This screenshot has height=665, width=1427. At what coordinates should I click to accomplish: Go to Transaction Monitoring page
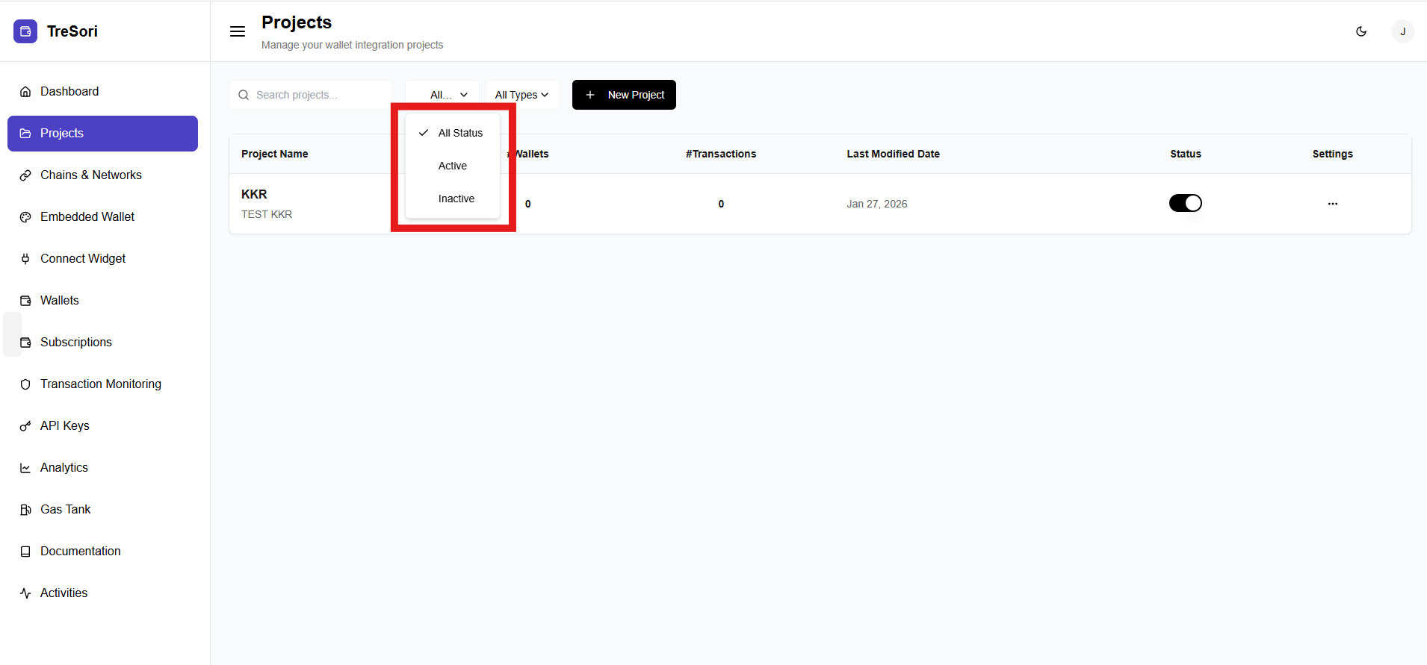coord(100,384)
